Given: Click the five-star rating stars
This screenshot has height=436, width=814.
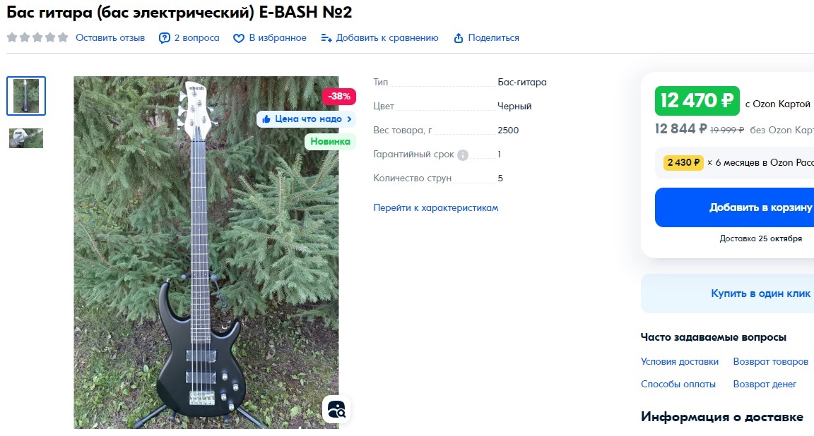Looking at the screenshot, I should click(37, 37).
